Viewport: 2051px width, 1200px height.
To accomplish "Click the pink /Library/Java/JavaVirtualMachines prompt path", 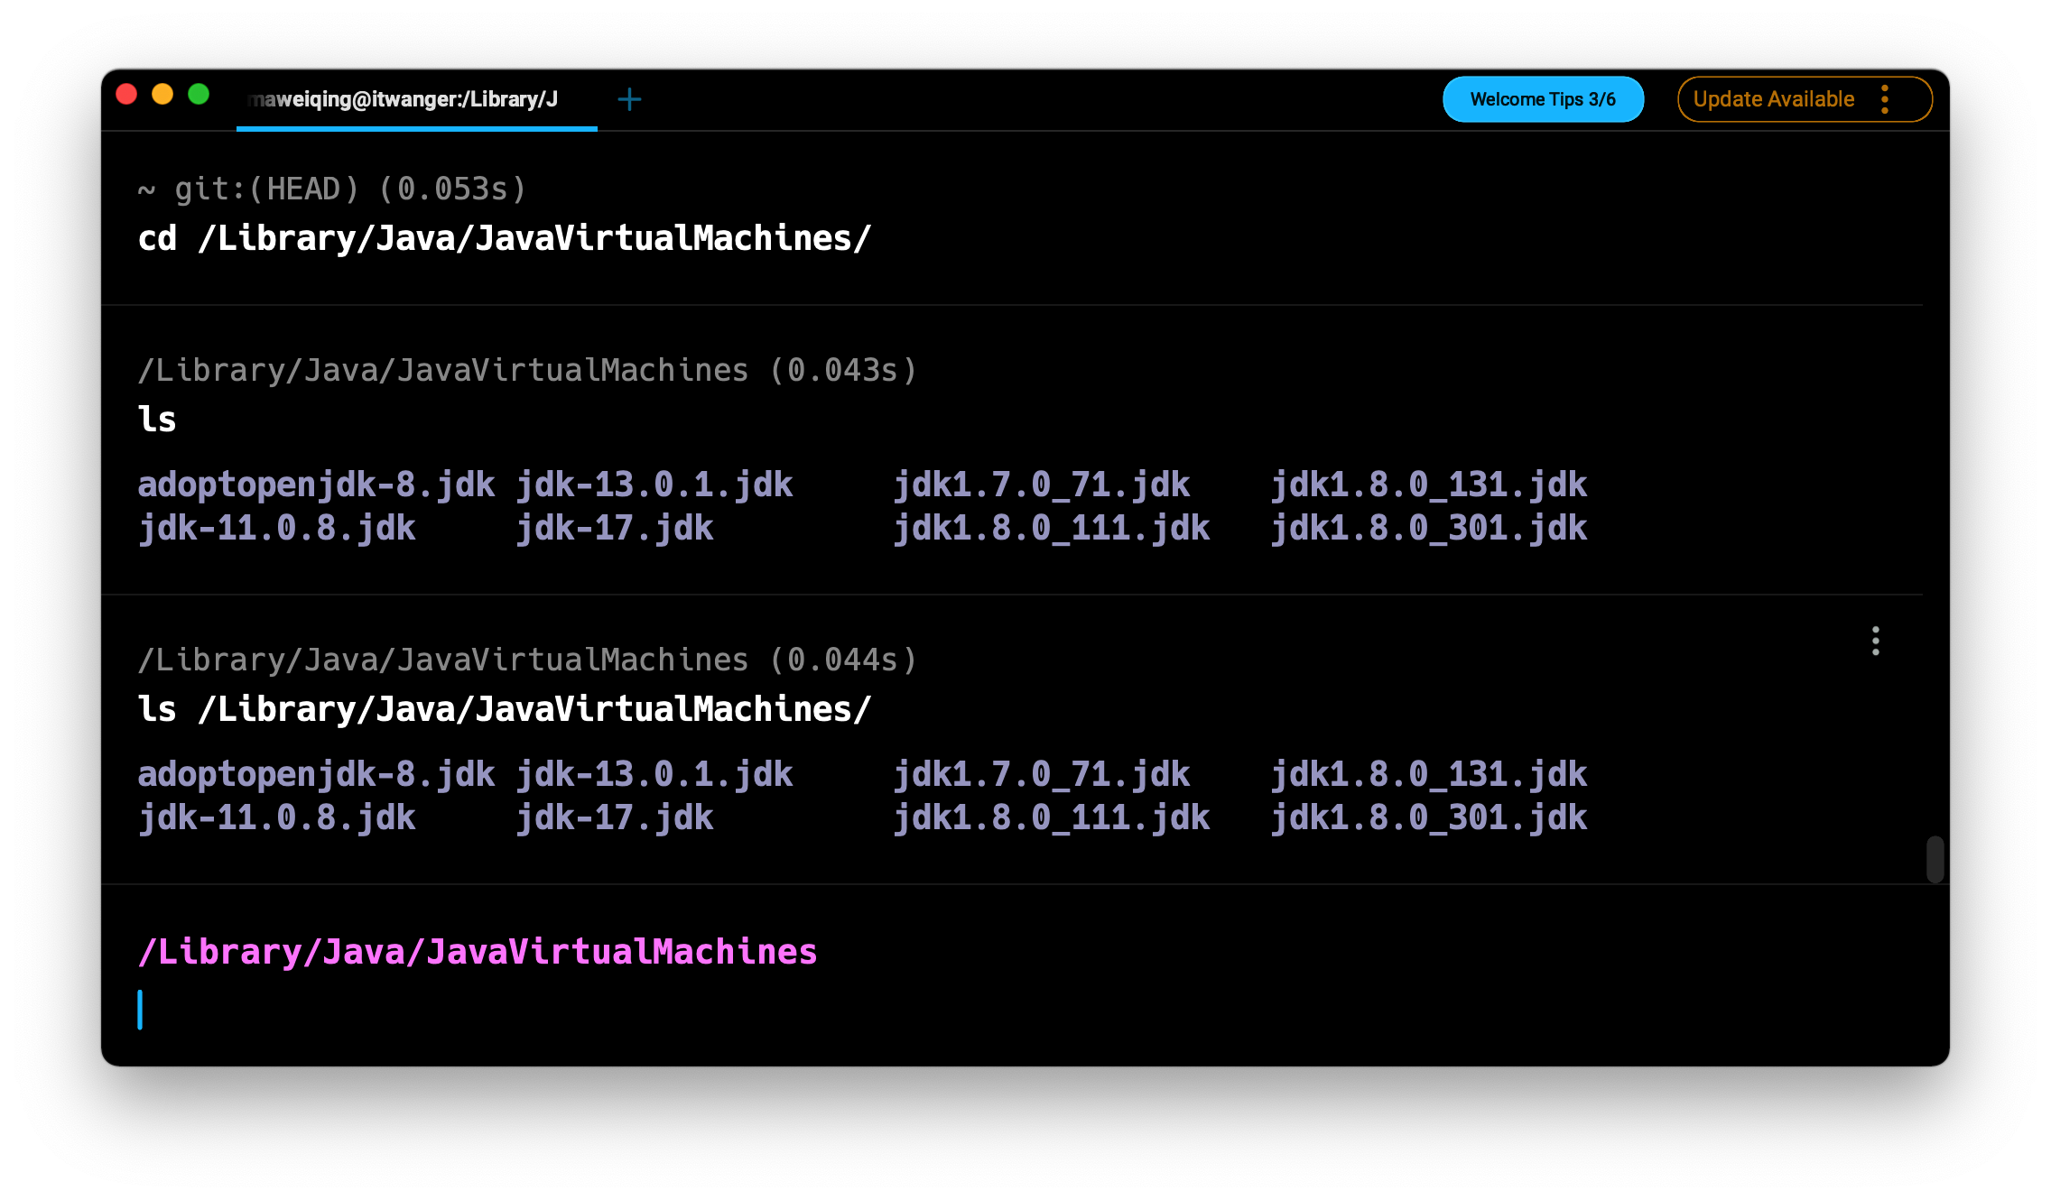I will 478,952.
